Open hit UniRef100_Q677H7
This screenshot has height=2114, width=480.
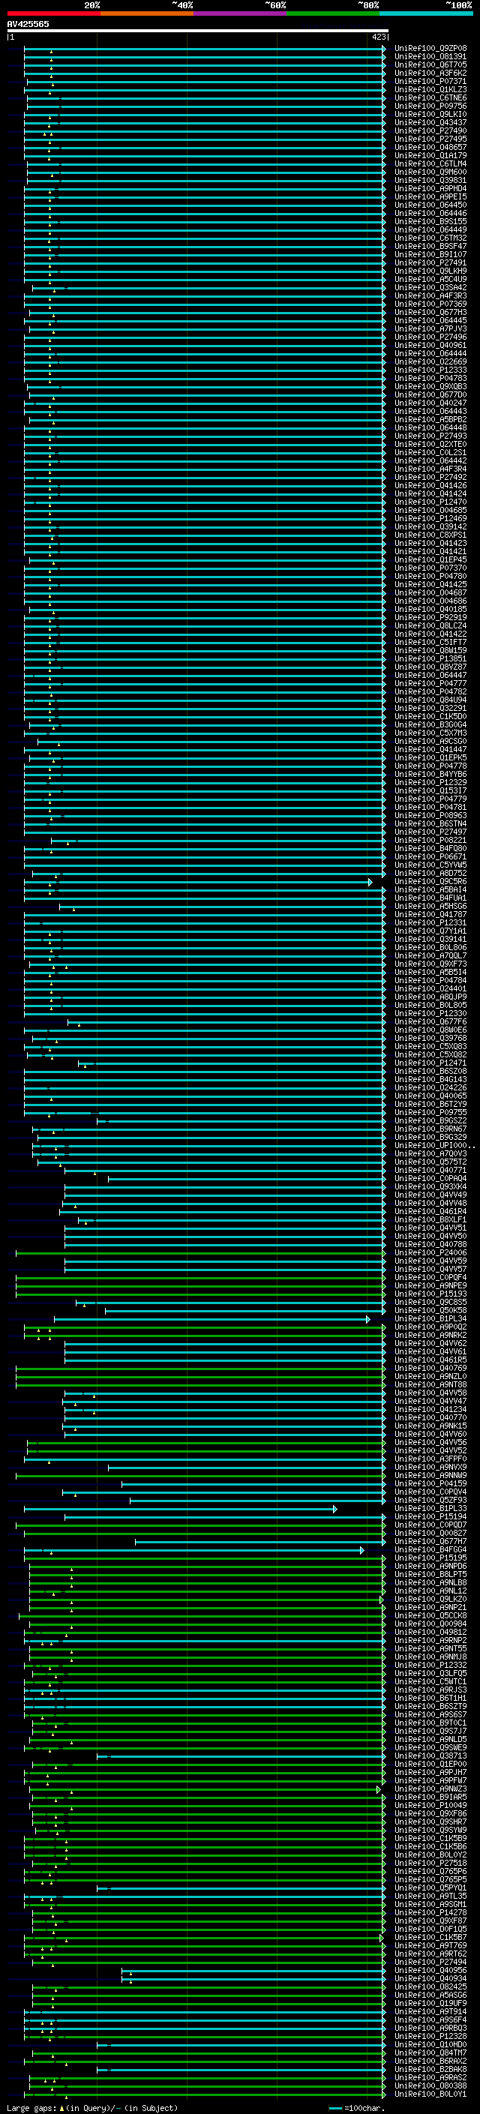click(x=430, y=1541)
